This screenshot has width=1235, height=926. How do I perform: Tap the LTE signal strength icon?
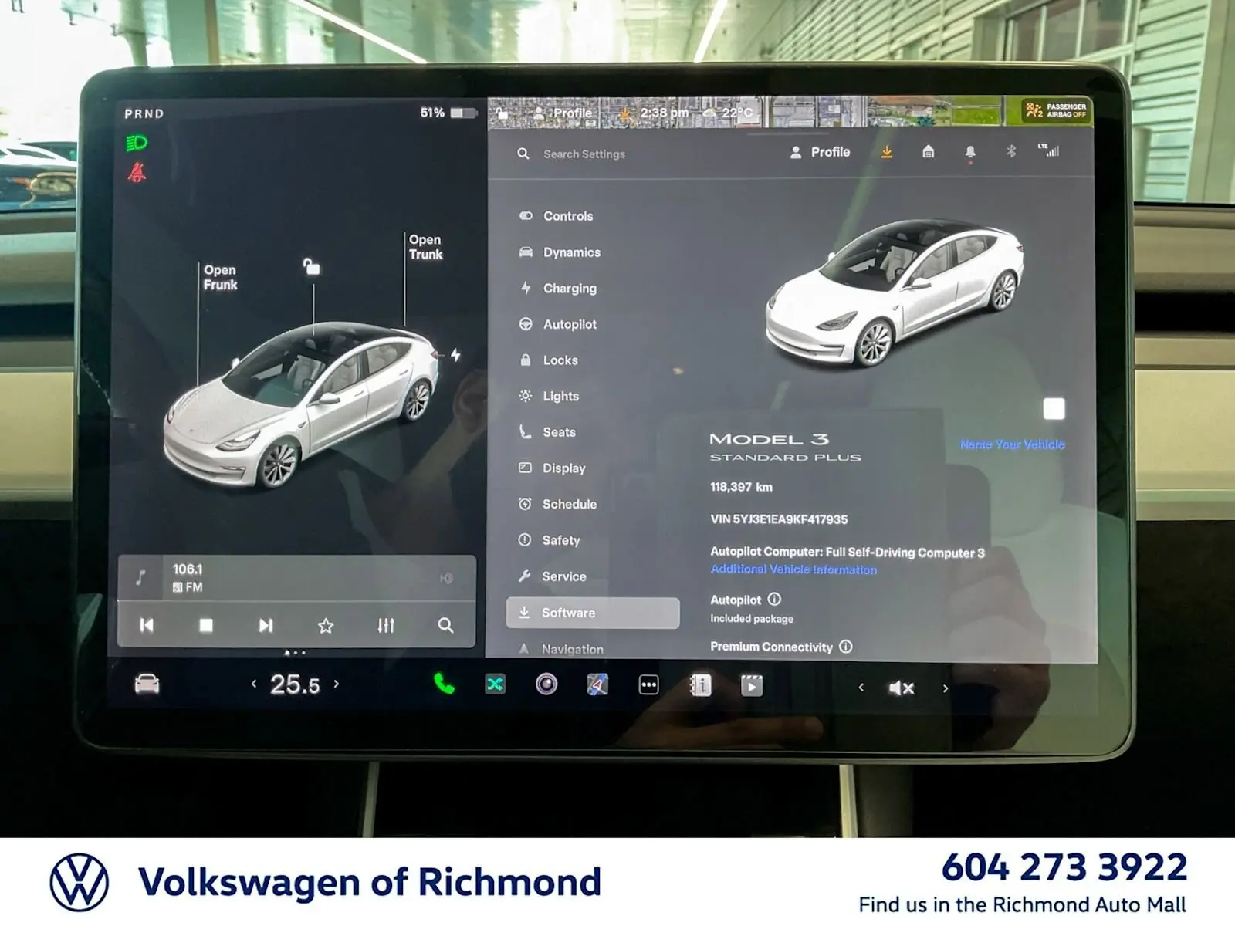click(x=1049, y=150)
